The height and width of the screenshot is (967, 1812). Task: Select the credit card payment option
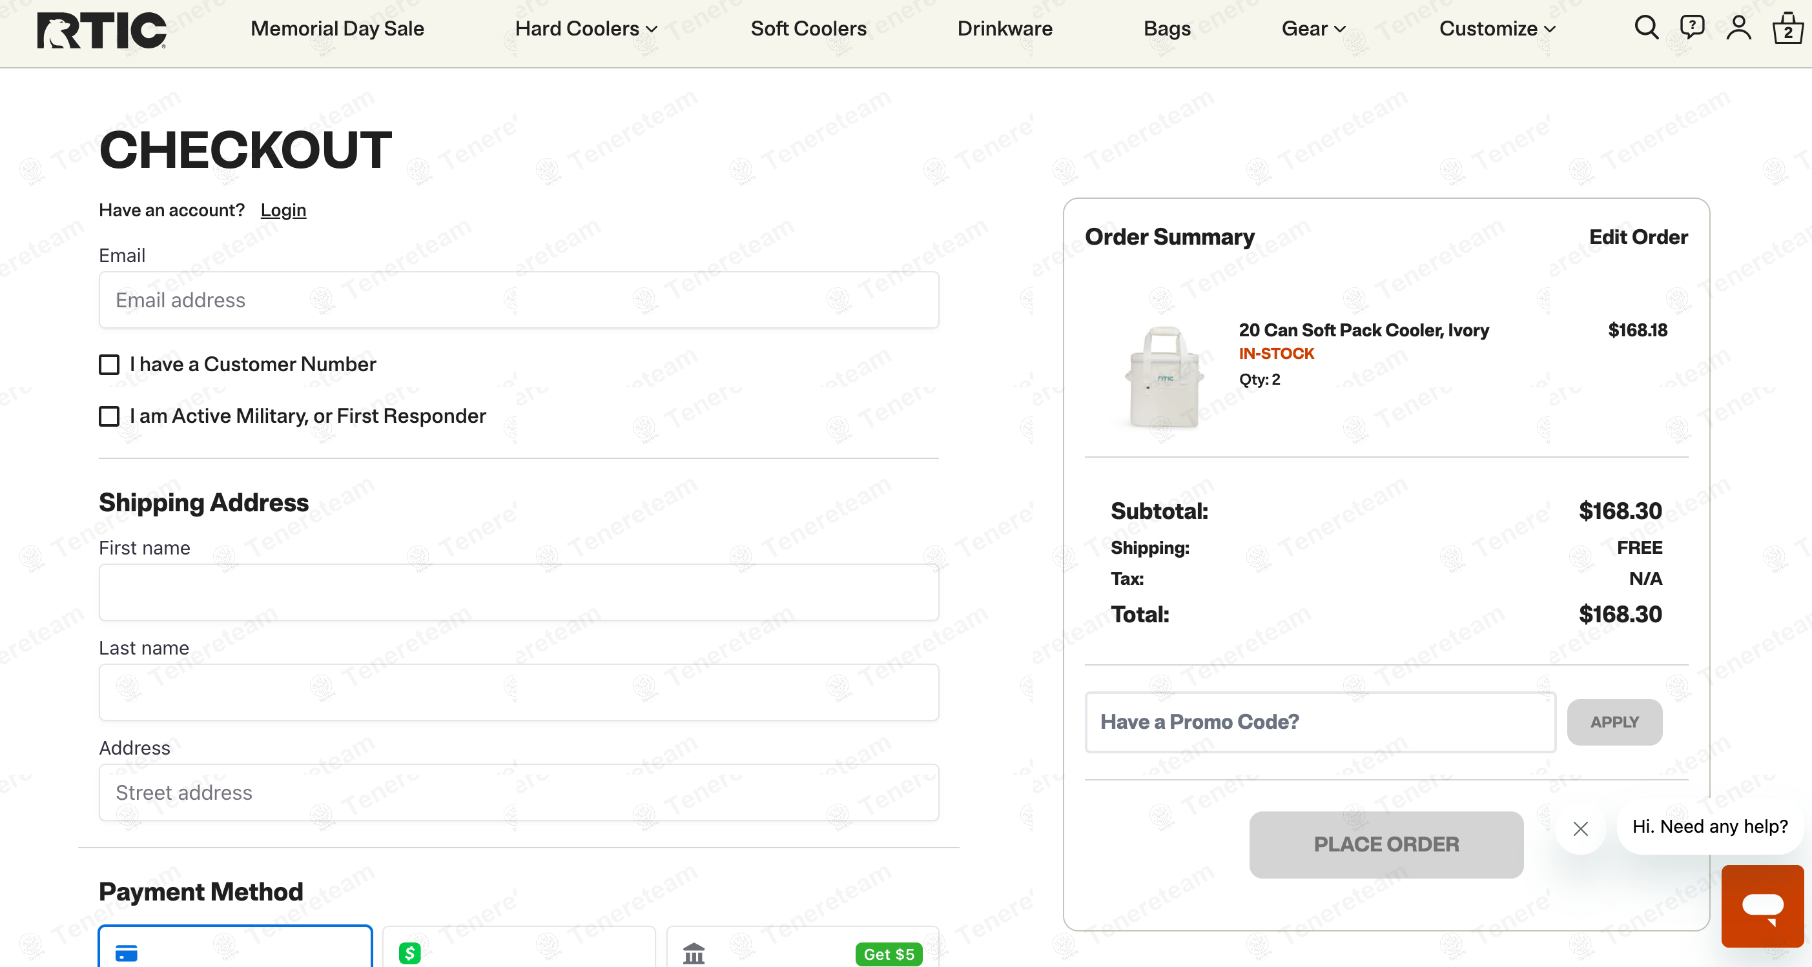point(235,950)
